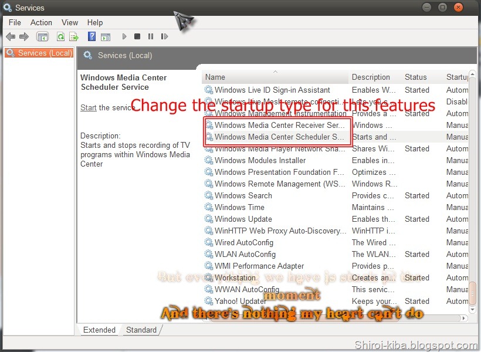The width and height of the screenshot is (481, 352).
Task: Click gear icon beside Windows Live ID Sign-in
Action: pos(209,90)
